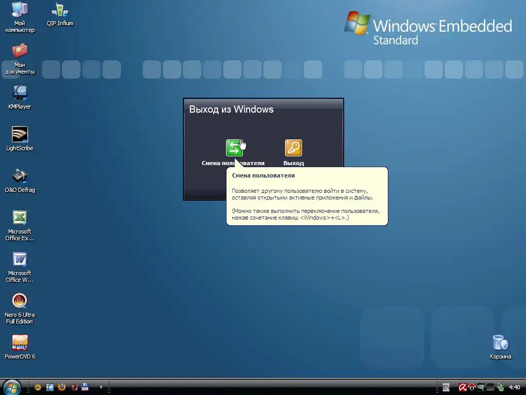Open the QIP Infium desktop shortcut
The width and height of the screenshot is (526, 395).
click(60, 14)
